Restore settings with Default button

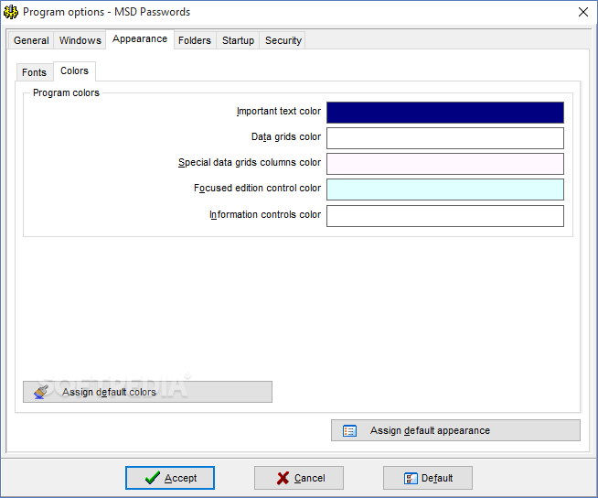428,478
